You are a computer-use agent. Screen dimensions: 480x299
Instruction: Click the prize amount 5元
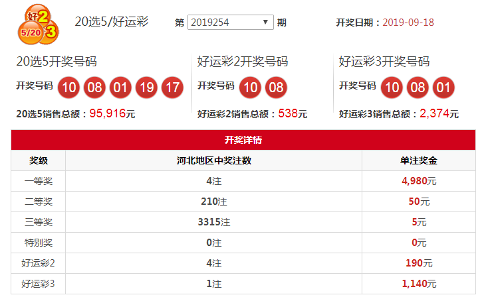(419, 222)
